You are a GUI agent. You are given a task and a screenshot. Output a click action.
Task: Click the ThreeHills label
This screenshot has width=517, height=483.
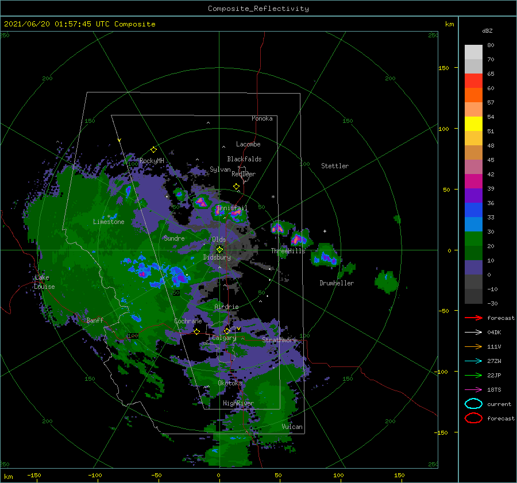click(x=288, y=251)
